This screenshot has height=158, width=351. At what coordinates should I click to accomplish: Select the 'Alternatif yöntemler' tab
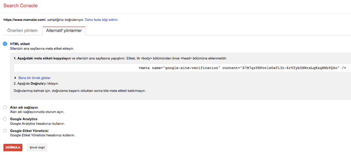coord(64,31)
